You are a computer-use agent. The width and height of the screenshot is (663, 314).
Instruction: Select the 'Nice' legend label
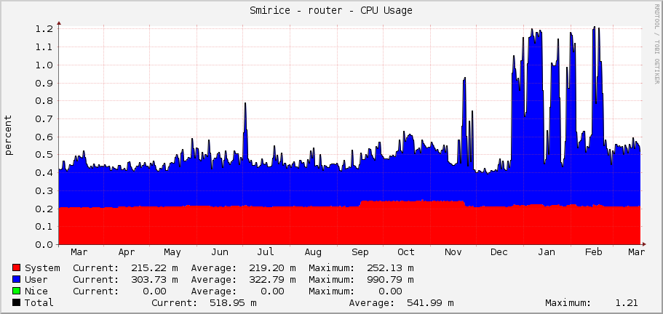[x=36, y=291]
